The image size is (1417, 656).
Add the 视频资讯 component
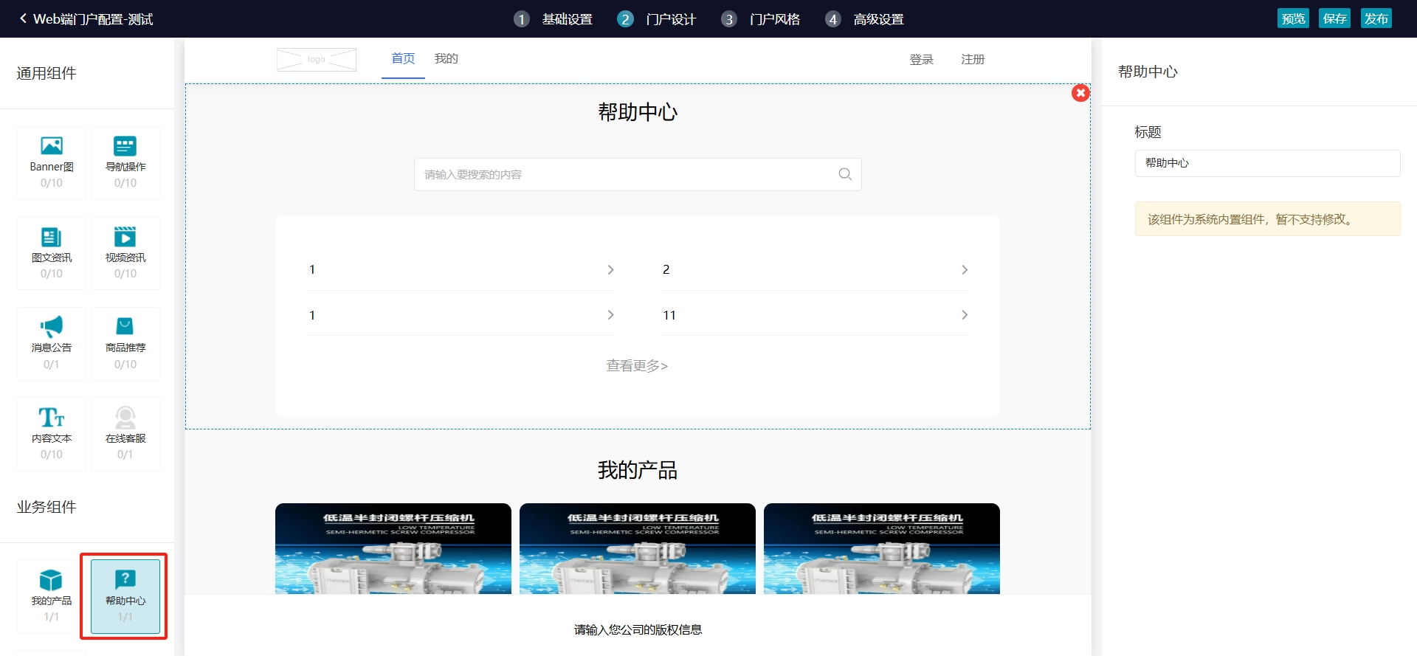click(x=125, y=253)
